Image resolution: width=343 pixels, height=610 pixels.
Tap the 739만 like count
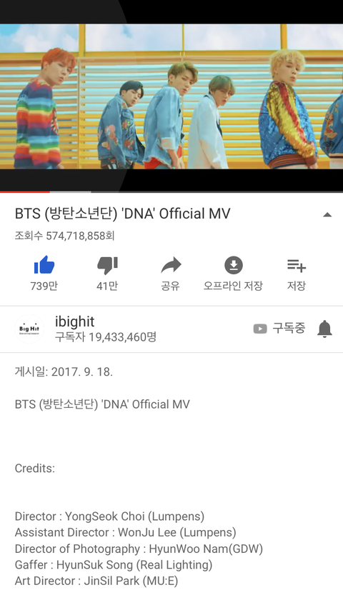[44, 286]
